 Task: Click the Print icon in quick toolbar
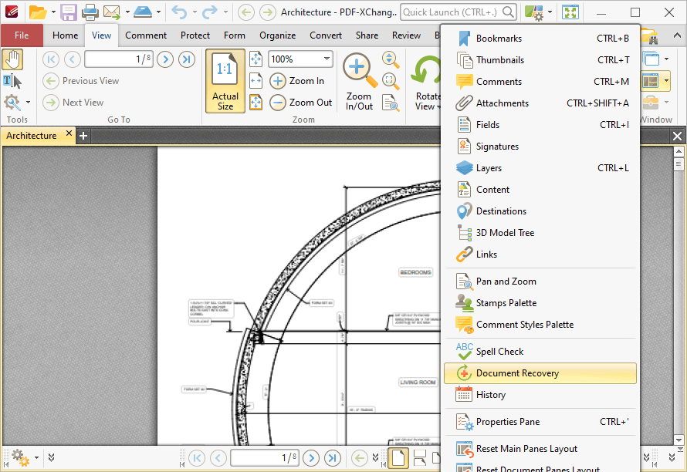coord(90,12)
